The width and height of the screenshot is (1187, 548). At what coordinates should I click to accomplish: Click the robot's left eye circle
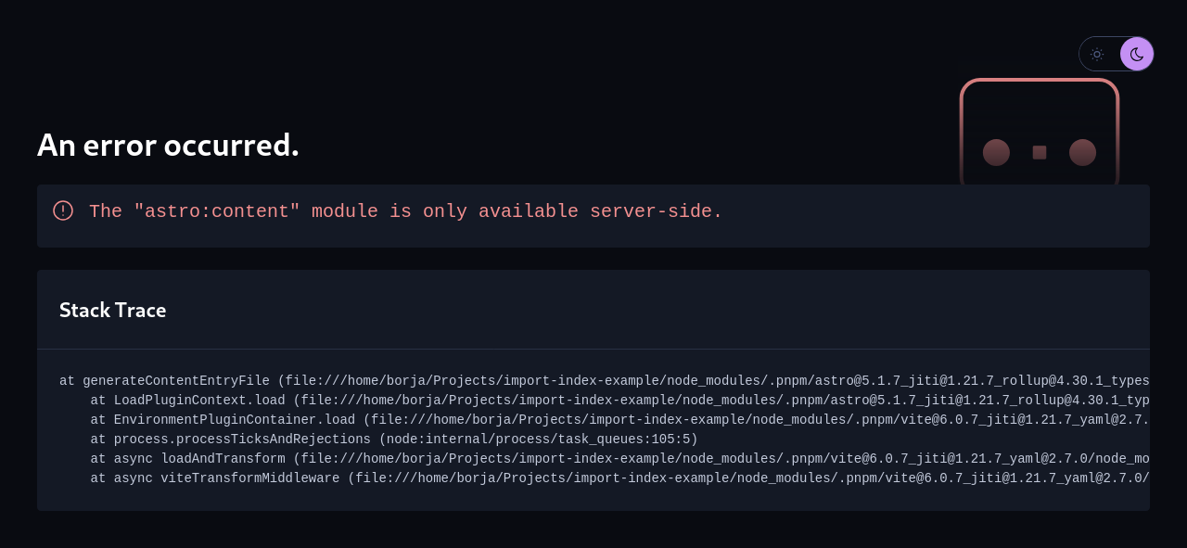(x=995, y=150)
